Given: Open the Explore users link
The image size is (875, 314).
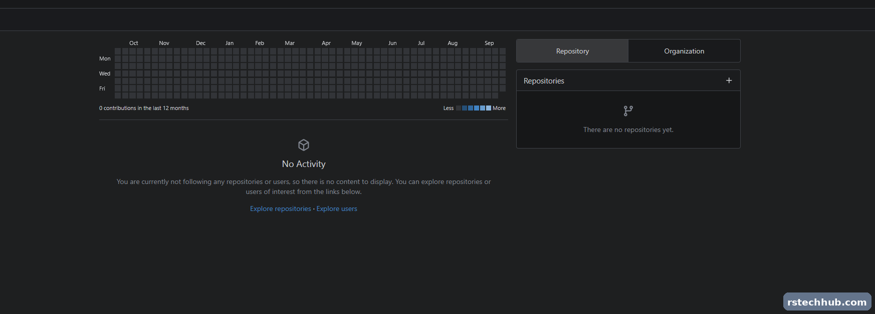Looking at the screenshot, I should [x=337, y=208].
